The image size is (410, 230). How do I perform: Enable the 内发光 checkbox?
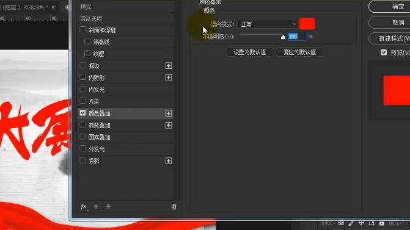82,89
